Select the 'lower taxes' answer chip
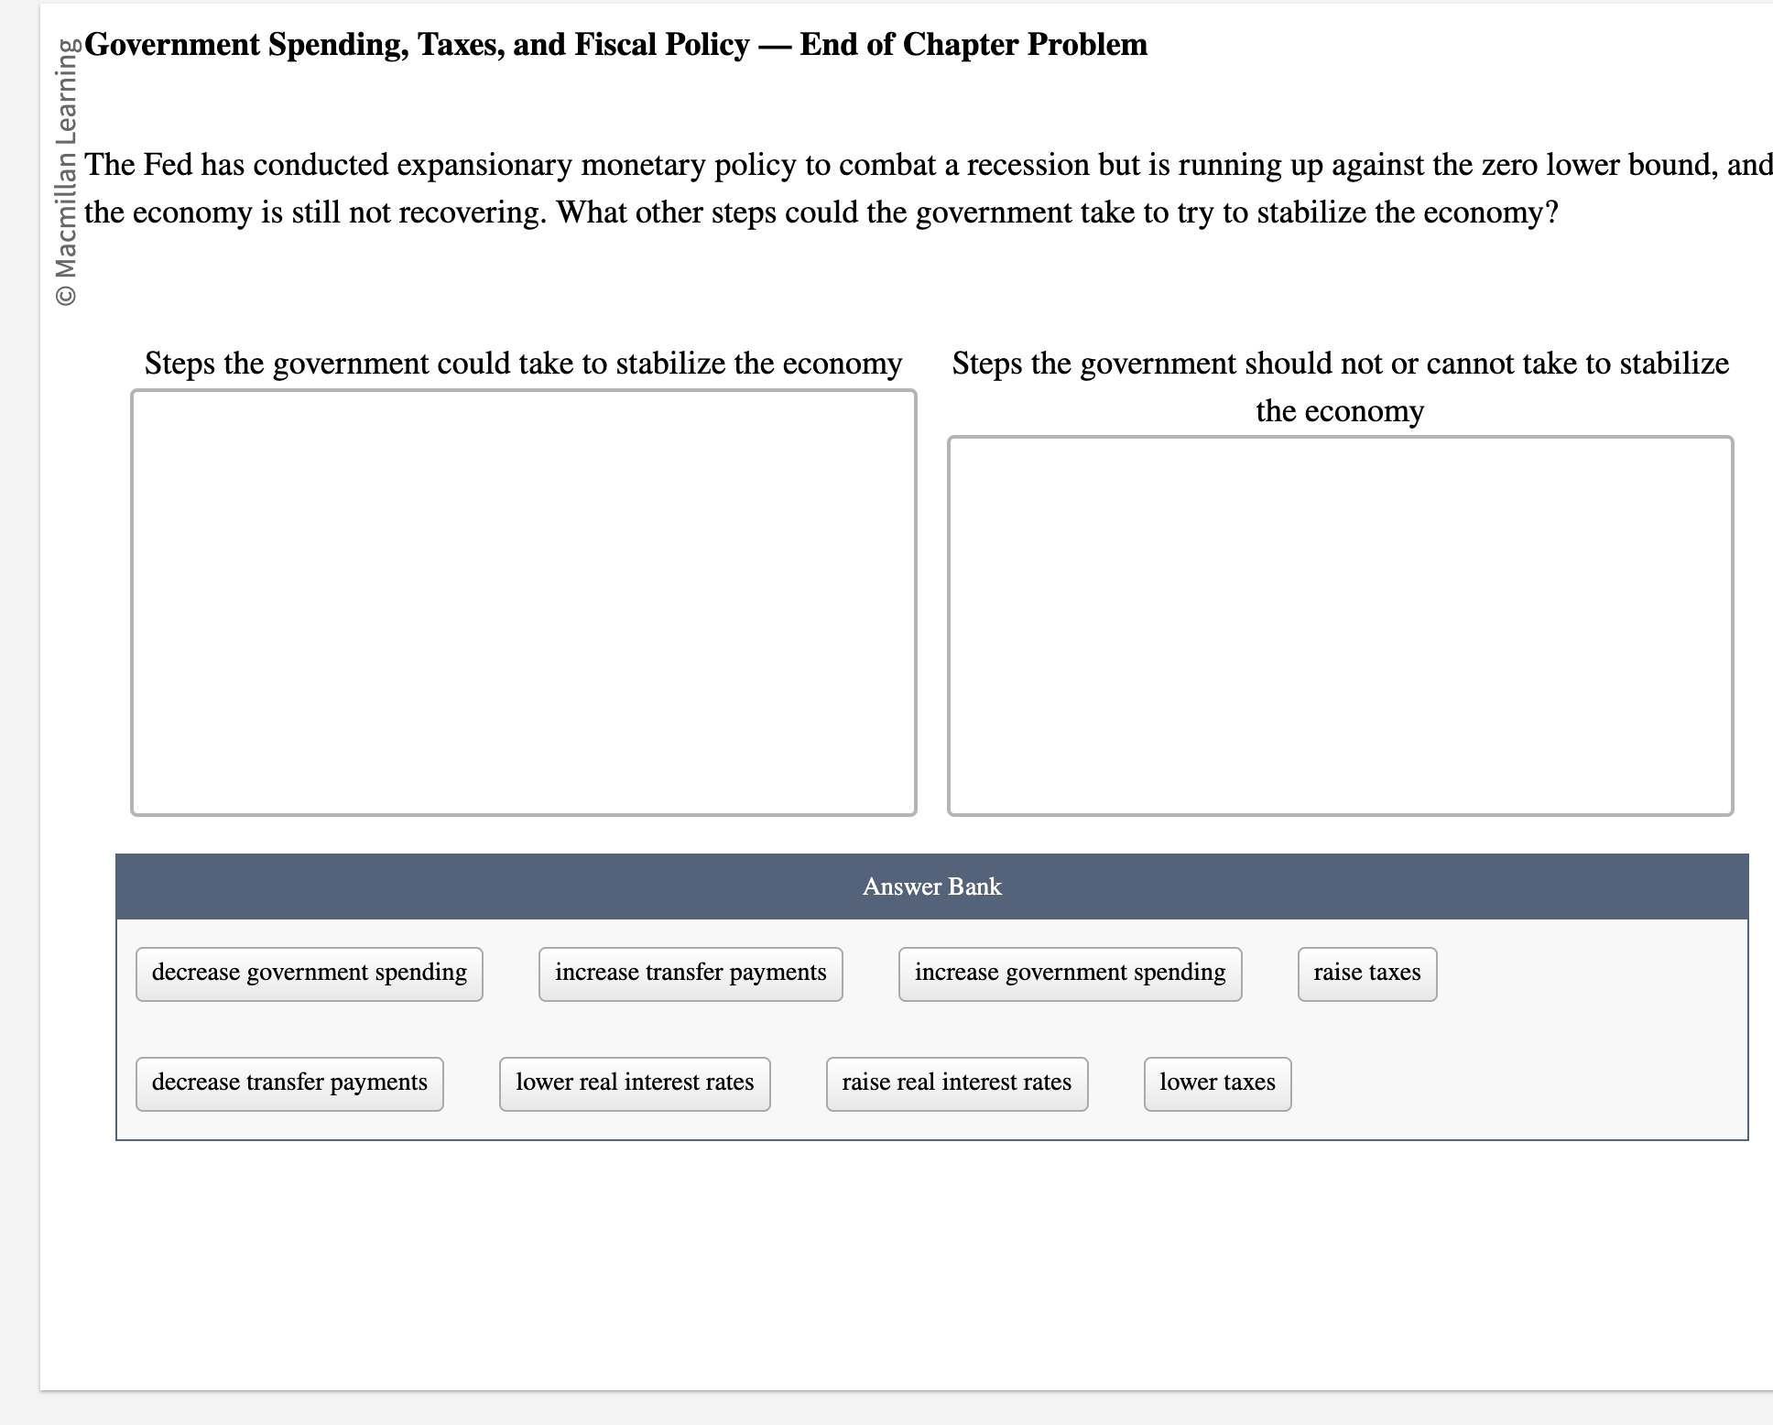The height and width of the screenshot is (1425, 1773). (1216, 1083)
